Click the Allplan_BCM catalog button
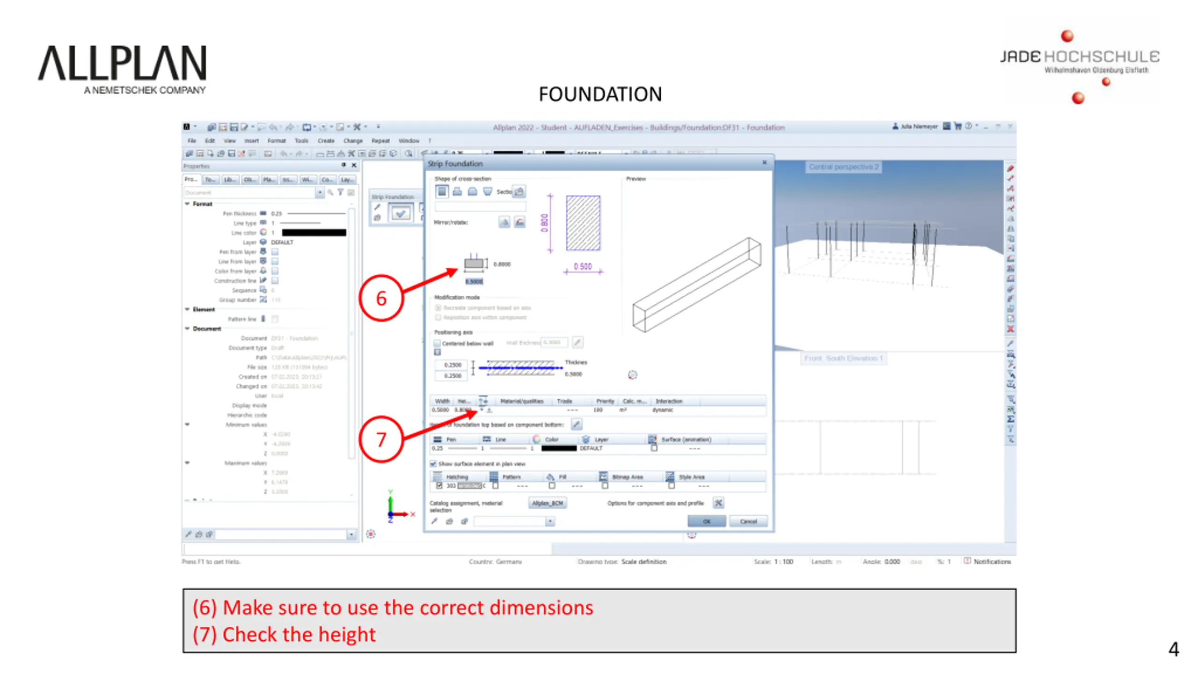The height and width of the screenshot is (674, 1198). (x=548, y=503)
